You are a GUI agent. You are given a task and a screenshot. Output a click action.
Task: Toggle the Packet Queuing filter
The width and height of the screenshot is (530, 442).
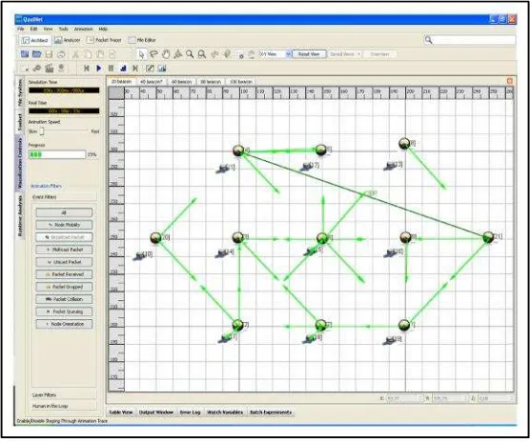click(64, 311)
